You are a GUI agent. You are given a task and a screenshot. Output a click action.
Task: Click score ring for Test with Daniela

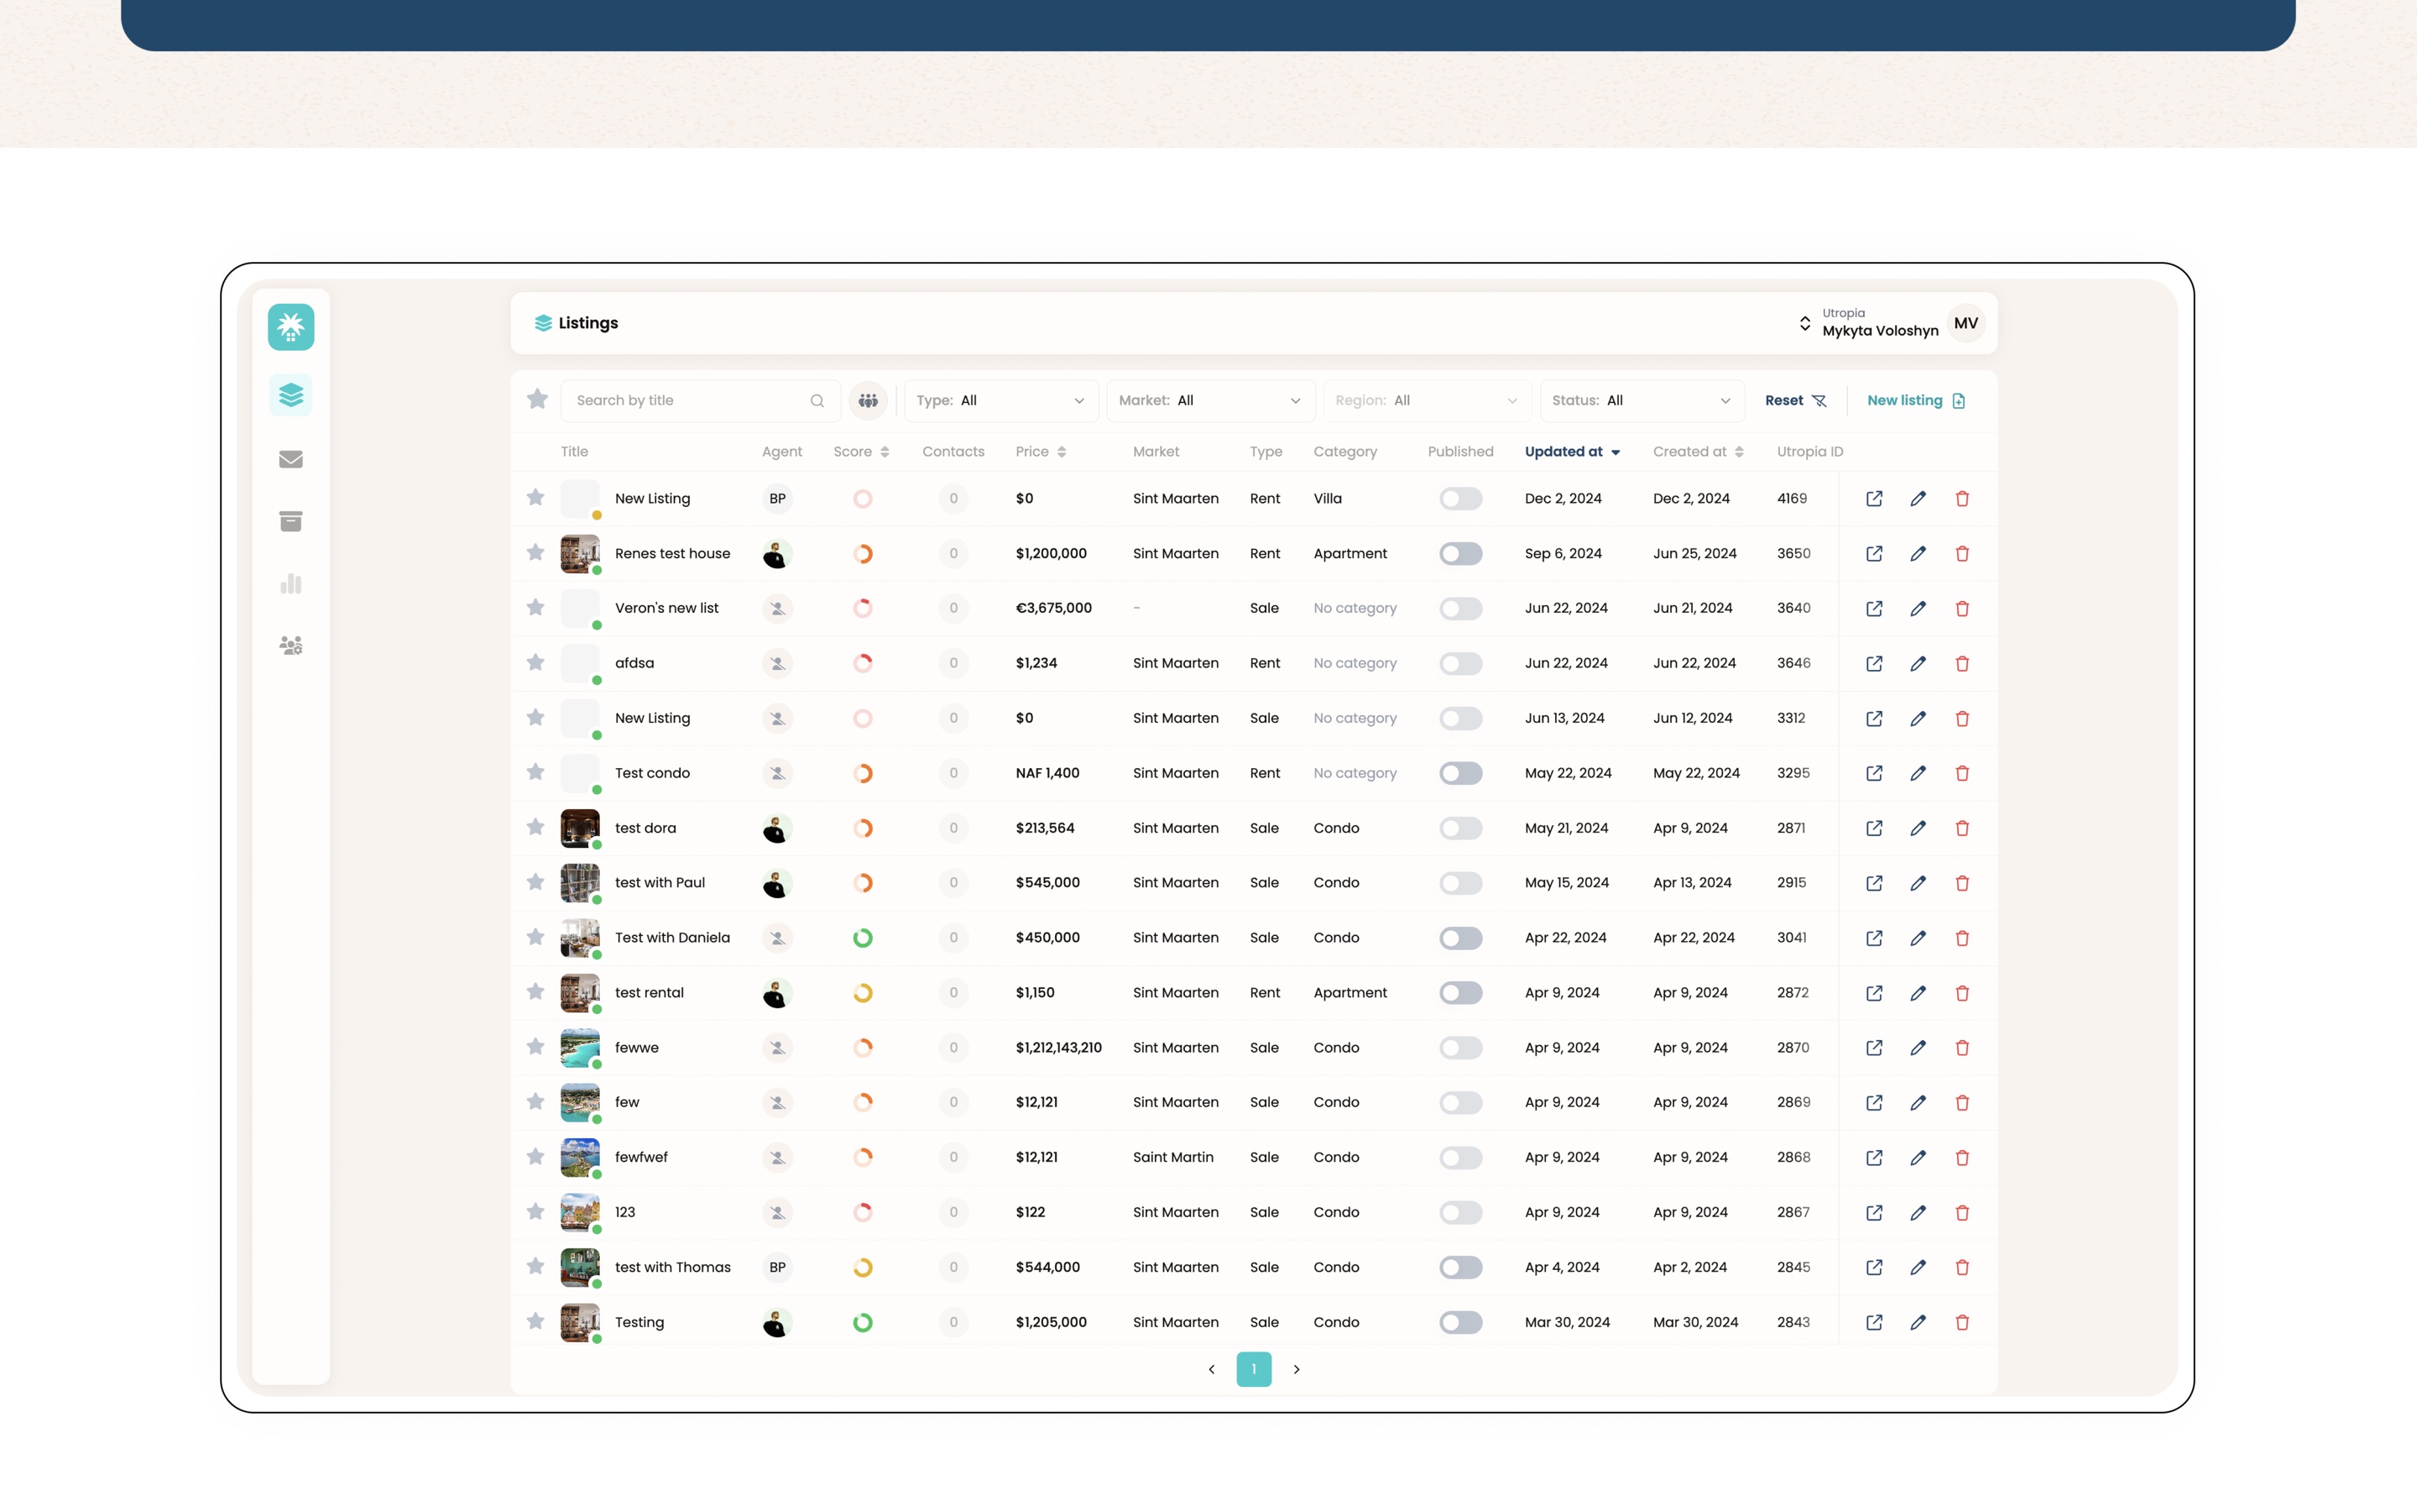click(863, 938)
